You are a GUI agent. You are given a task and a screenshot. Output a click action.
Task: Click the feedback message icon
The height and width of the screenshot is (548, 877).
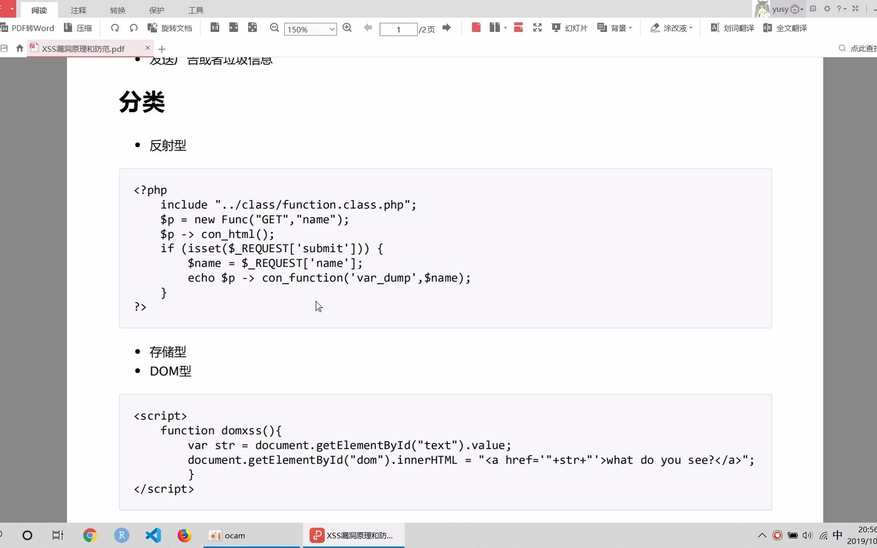(813, 9)
